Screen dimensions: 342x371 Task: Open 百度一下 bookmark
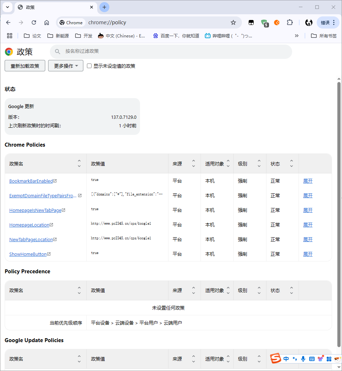click(x=176, y=36)
